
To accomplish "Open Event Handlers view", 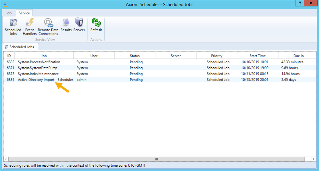I will pos(30,27).
